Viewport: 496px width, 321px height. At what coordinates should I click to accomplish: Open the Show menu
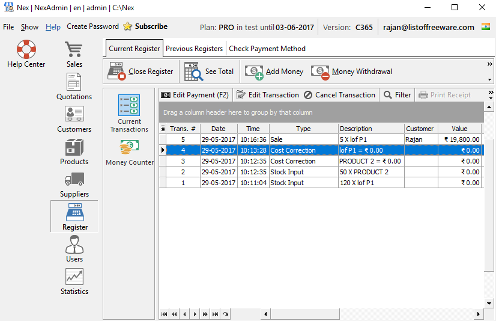[29, 27]
